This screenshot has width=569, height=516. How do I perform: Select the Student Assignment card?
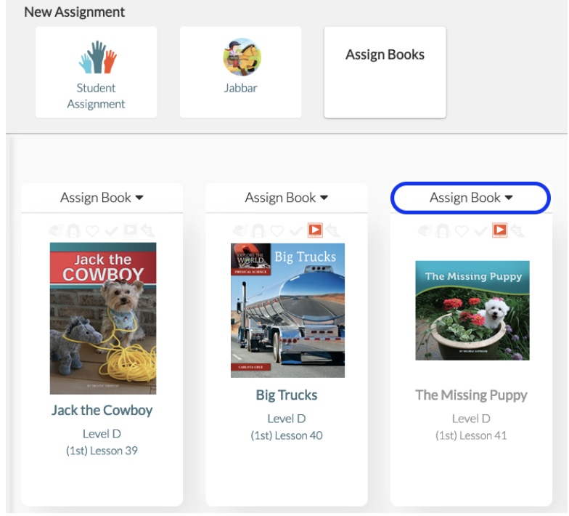pyautogui.click(x=96, y=72)
